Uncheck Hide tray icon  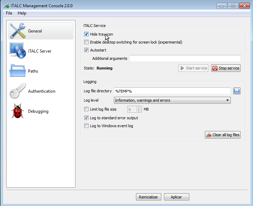click(x=86, y=34)
